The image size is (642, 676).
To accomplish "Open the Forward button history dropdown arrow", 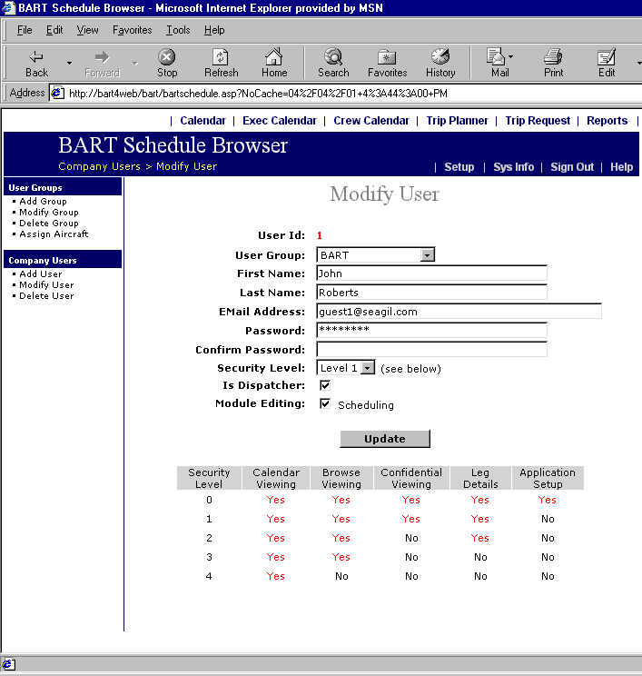I will [x=135, y=63].
